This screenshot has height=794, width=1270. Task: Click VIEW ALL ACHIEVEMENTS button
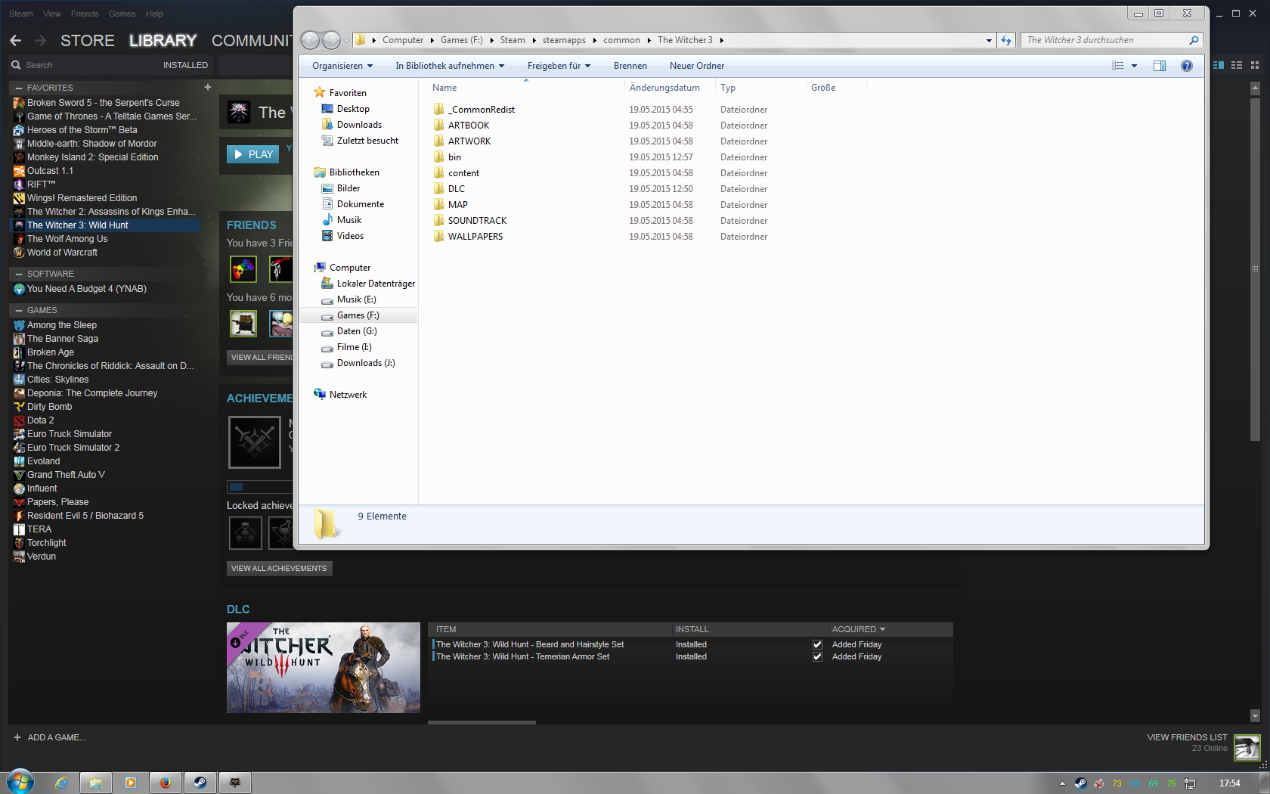tap(279, 569)
